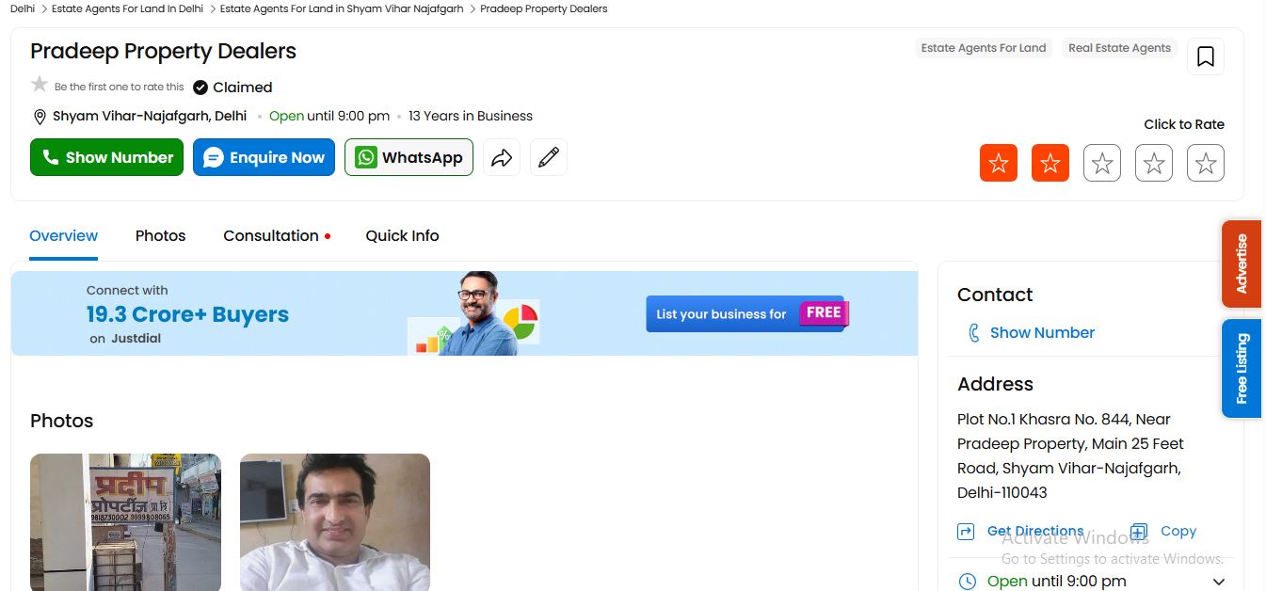The height and width of the screenshot is (591, 1266).
Task: Click the phone icon in Contact panel
Action: (x=973, y=333)
